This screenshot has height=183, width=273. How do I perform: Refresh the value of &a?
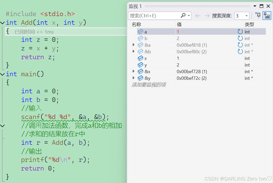pos(240,45)
